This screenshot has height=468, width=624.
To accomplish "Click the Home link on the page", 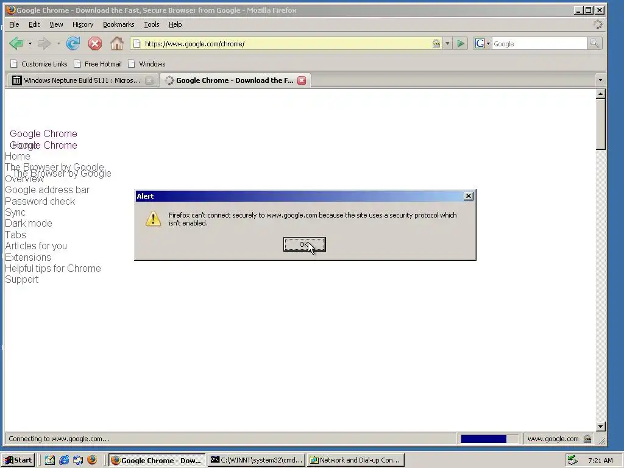I will tap(18, 157).
